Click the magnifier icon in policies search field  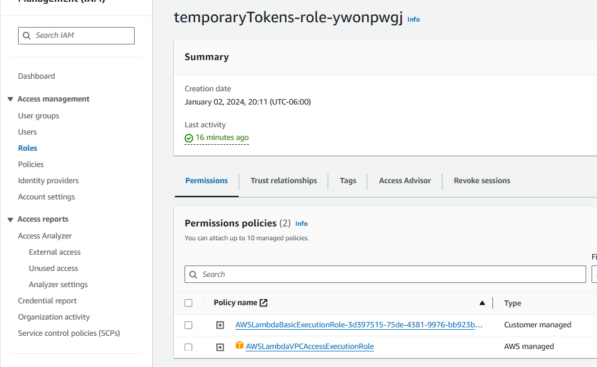[194, 274]
